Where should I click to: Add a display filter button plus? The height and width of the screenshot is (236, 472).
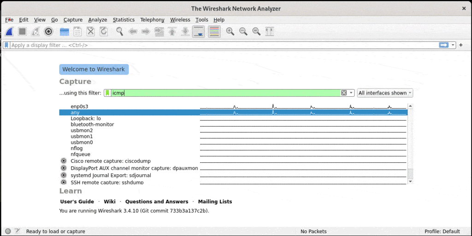coord(460,45)
